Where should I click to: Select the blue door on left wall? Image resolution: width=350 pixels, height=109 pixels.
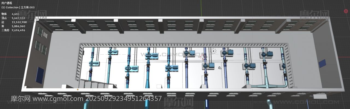click(40, 74)
